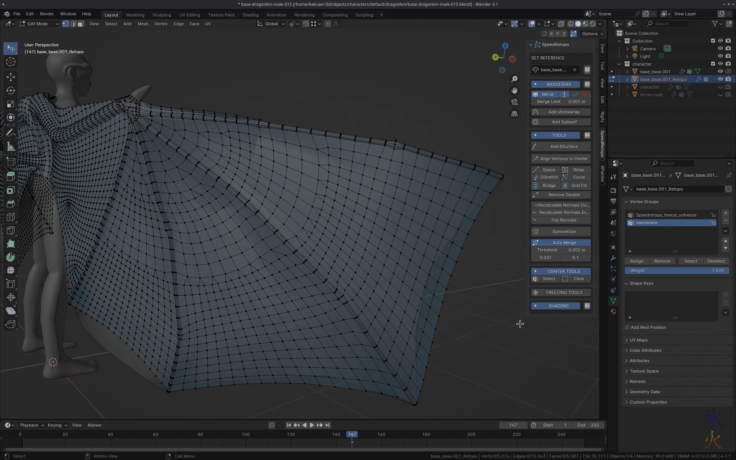Select the Move tool in toolbar

tap(11, 77)
